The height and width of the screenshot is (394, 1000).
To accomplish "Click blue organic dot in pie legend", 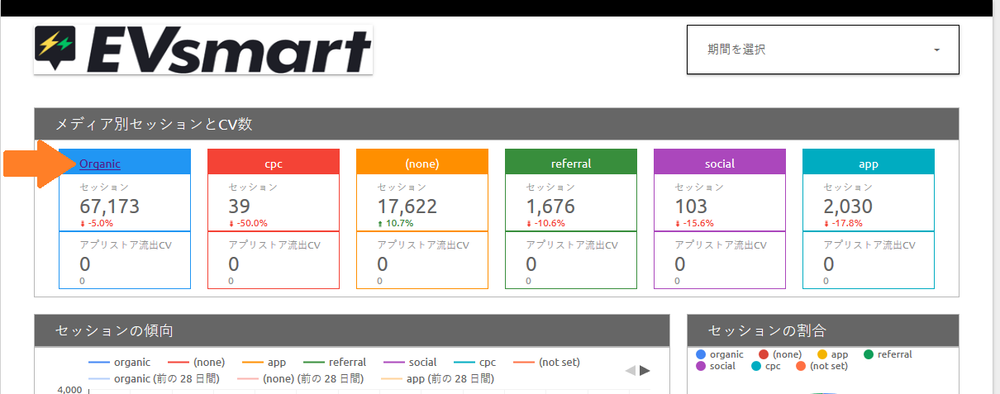I will 701,354.
